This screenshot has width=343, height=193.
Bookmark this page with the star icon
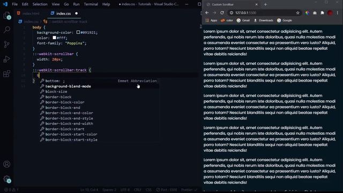coord(298,13)
